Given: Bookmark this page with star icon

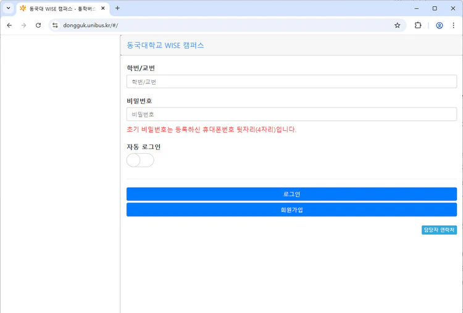Looking at the screenshot, I should coord(398,25).
